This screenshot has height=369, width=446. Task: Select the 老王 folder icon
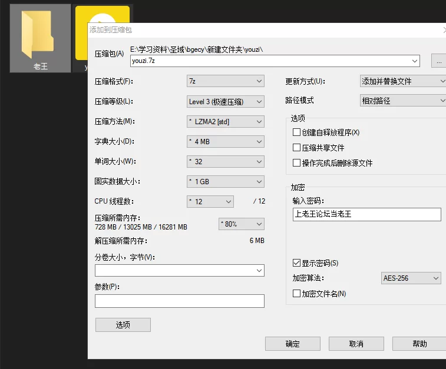[40, 38]
